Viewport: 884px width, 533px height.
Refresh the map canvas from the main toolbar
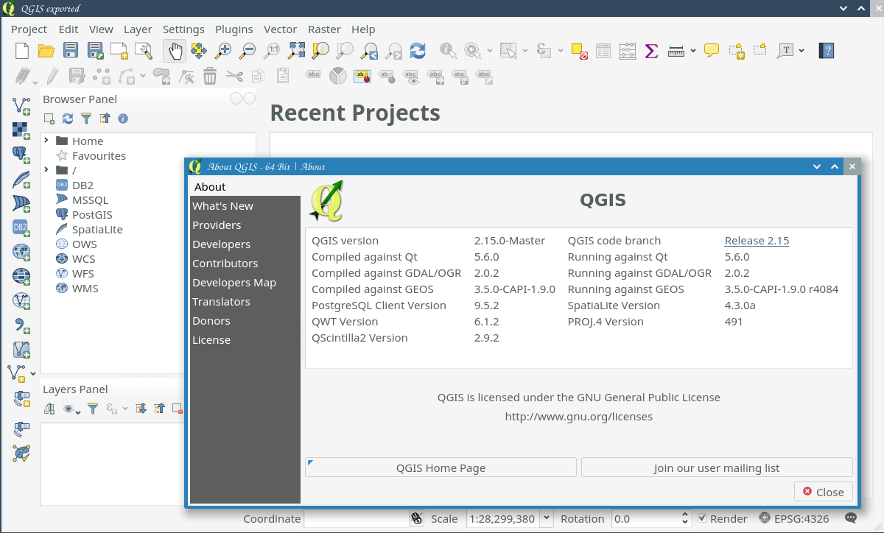coord(418,51)
